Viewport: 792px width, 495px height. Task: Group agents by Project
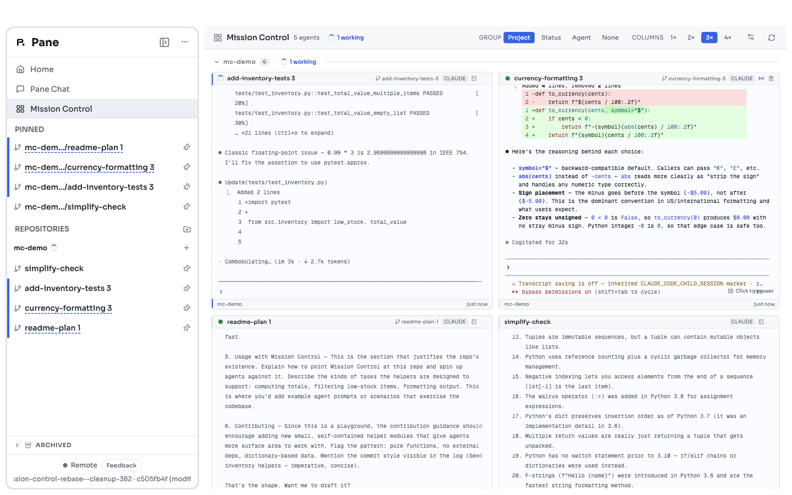point(519,37)
